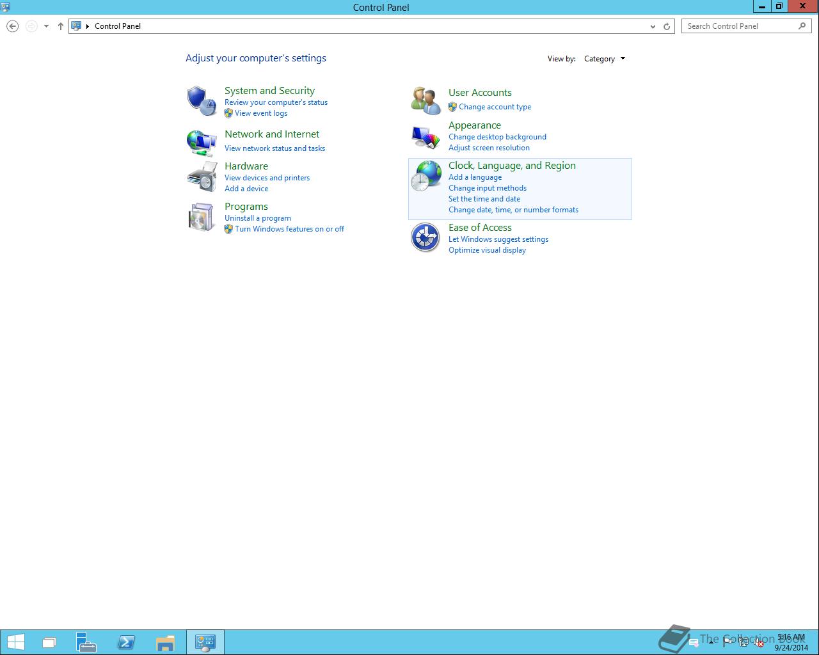Open the Programs disc box icon
819x655 pixels.
(202, 217)
